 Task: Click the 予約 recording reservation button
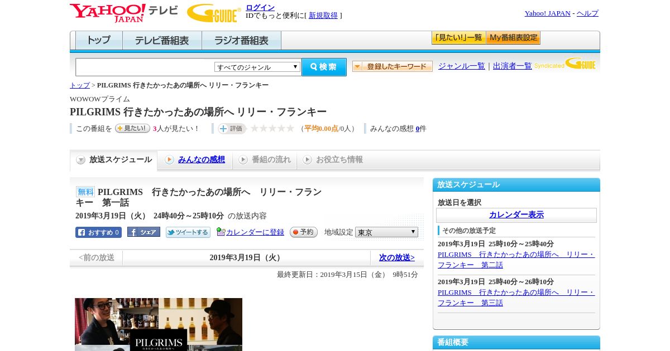click(x=304, y=232)
